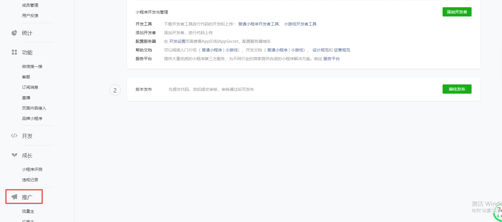Open the 运营规范 link
This screenshot has height=222, width=502.
[x=342, y=50]
